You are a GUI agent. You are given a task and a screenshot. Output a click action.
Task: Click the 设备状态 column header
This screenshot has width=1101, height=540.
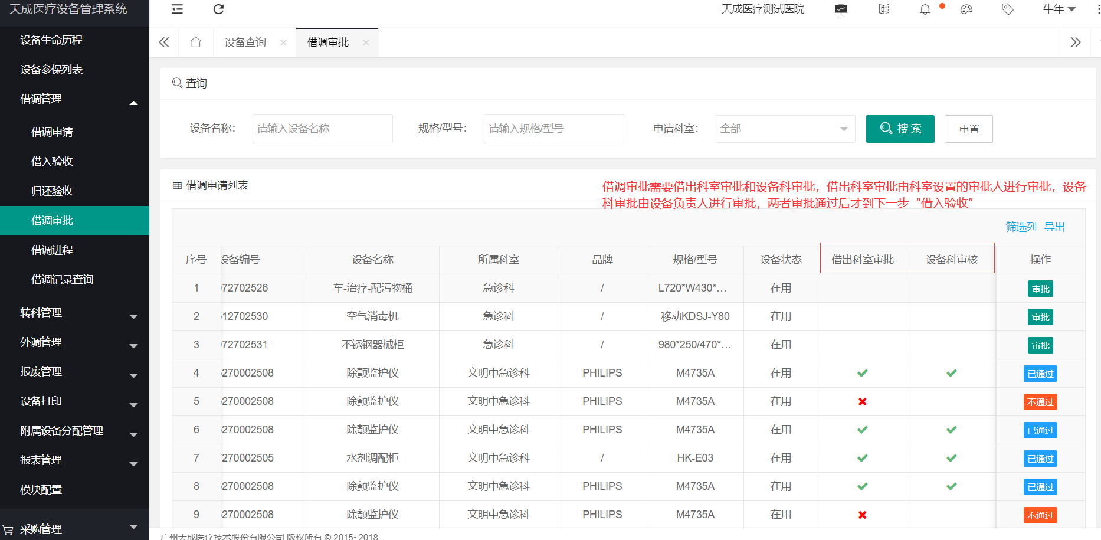[781, 260]
